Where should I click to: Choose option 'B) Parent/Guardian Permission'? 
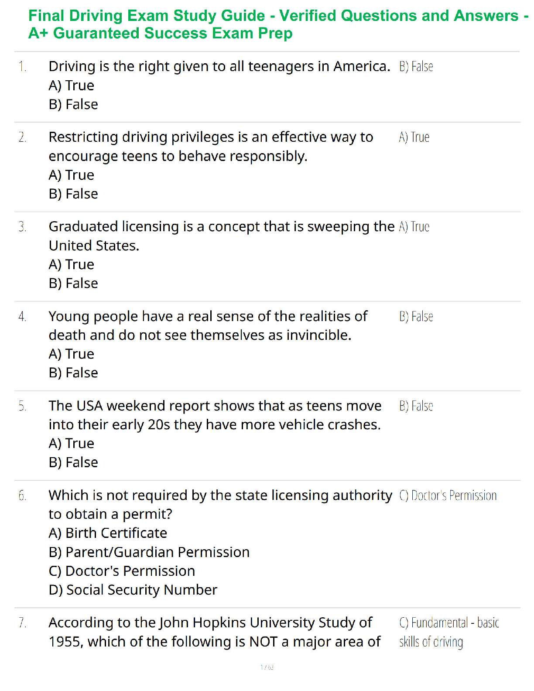pyautogui.click(x=149, y=552)
